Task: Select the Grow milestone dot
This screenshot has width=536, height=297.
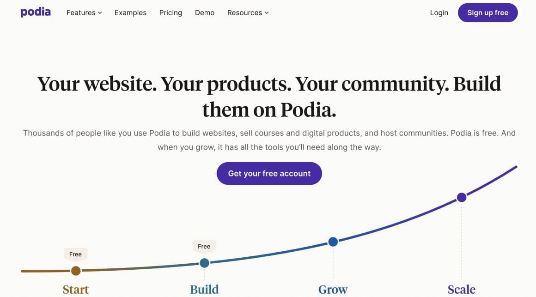Action: tap(333, 241)
